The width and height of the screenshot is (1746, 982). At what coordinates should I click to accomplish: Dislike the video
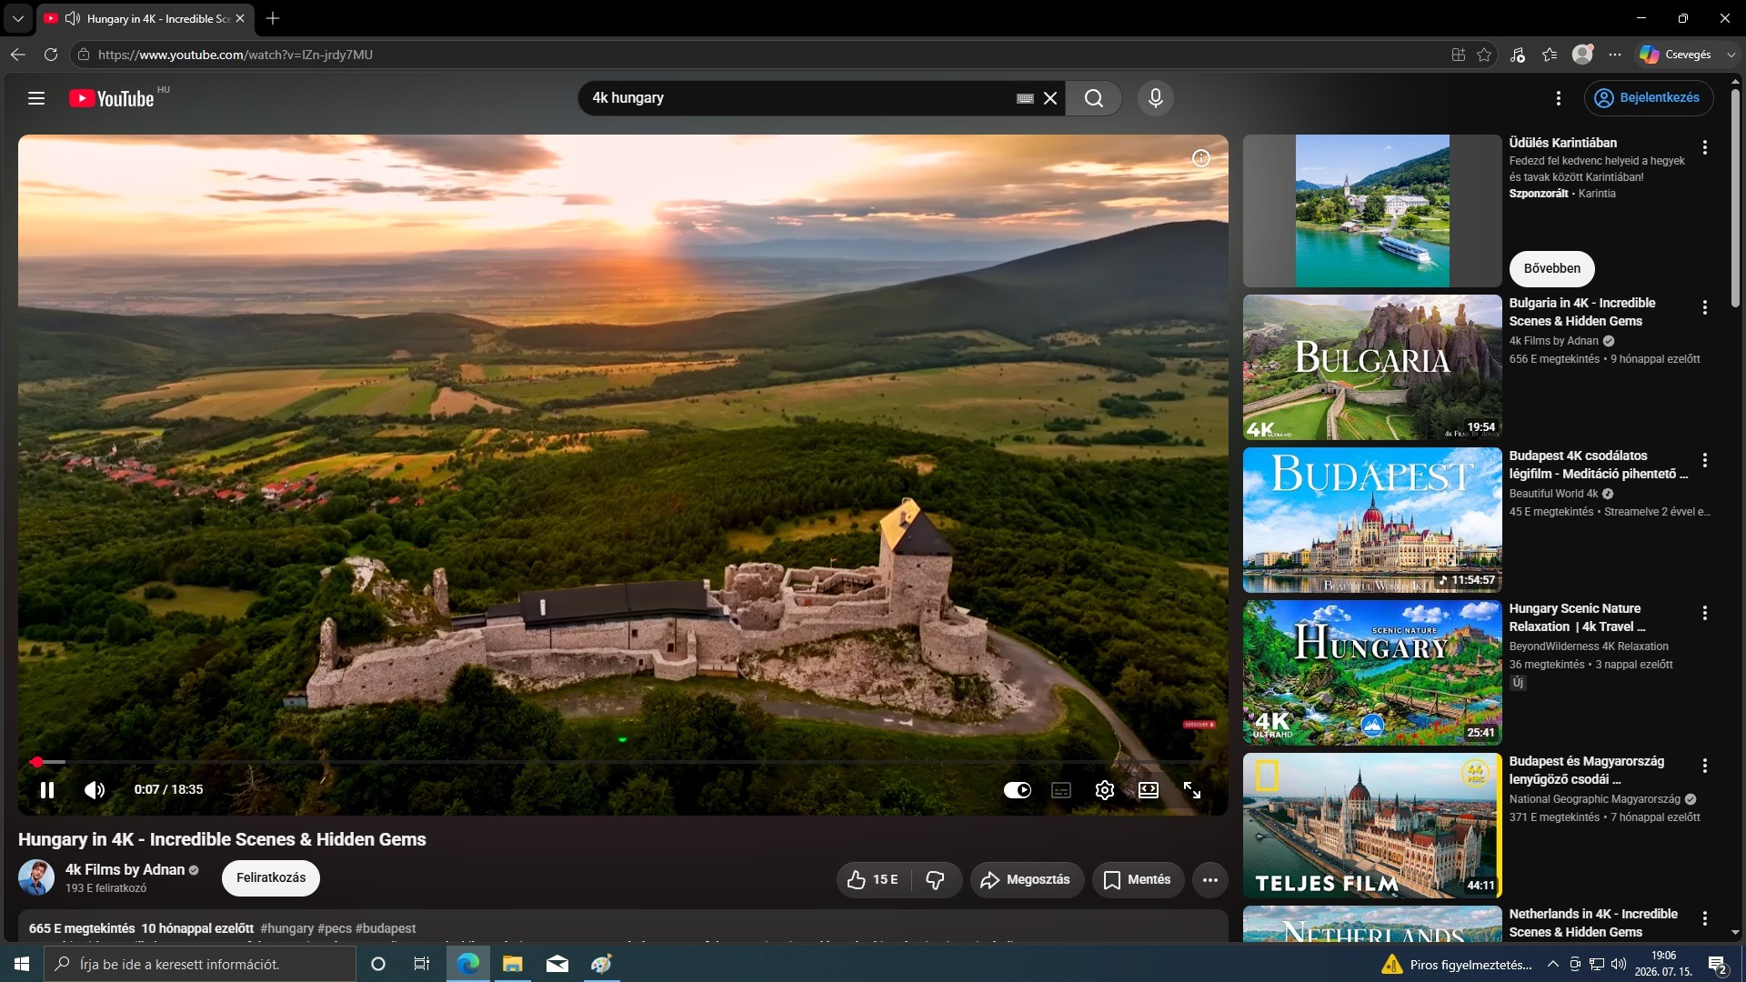coord(936,880)
